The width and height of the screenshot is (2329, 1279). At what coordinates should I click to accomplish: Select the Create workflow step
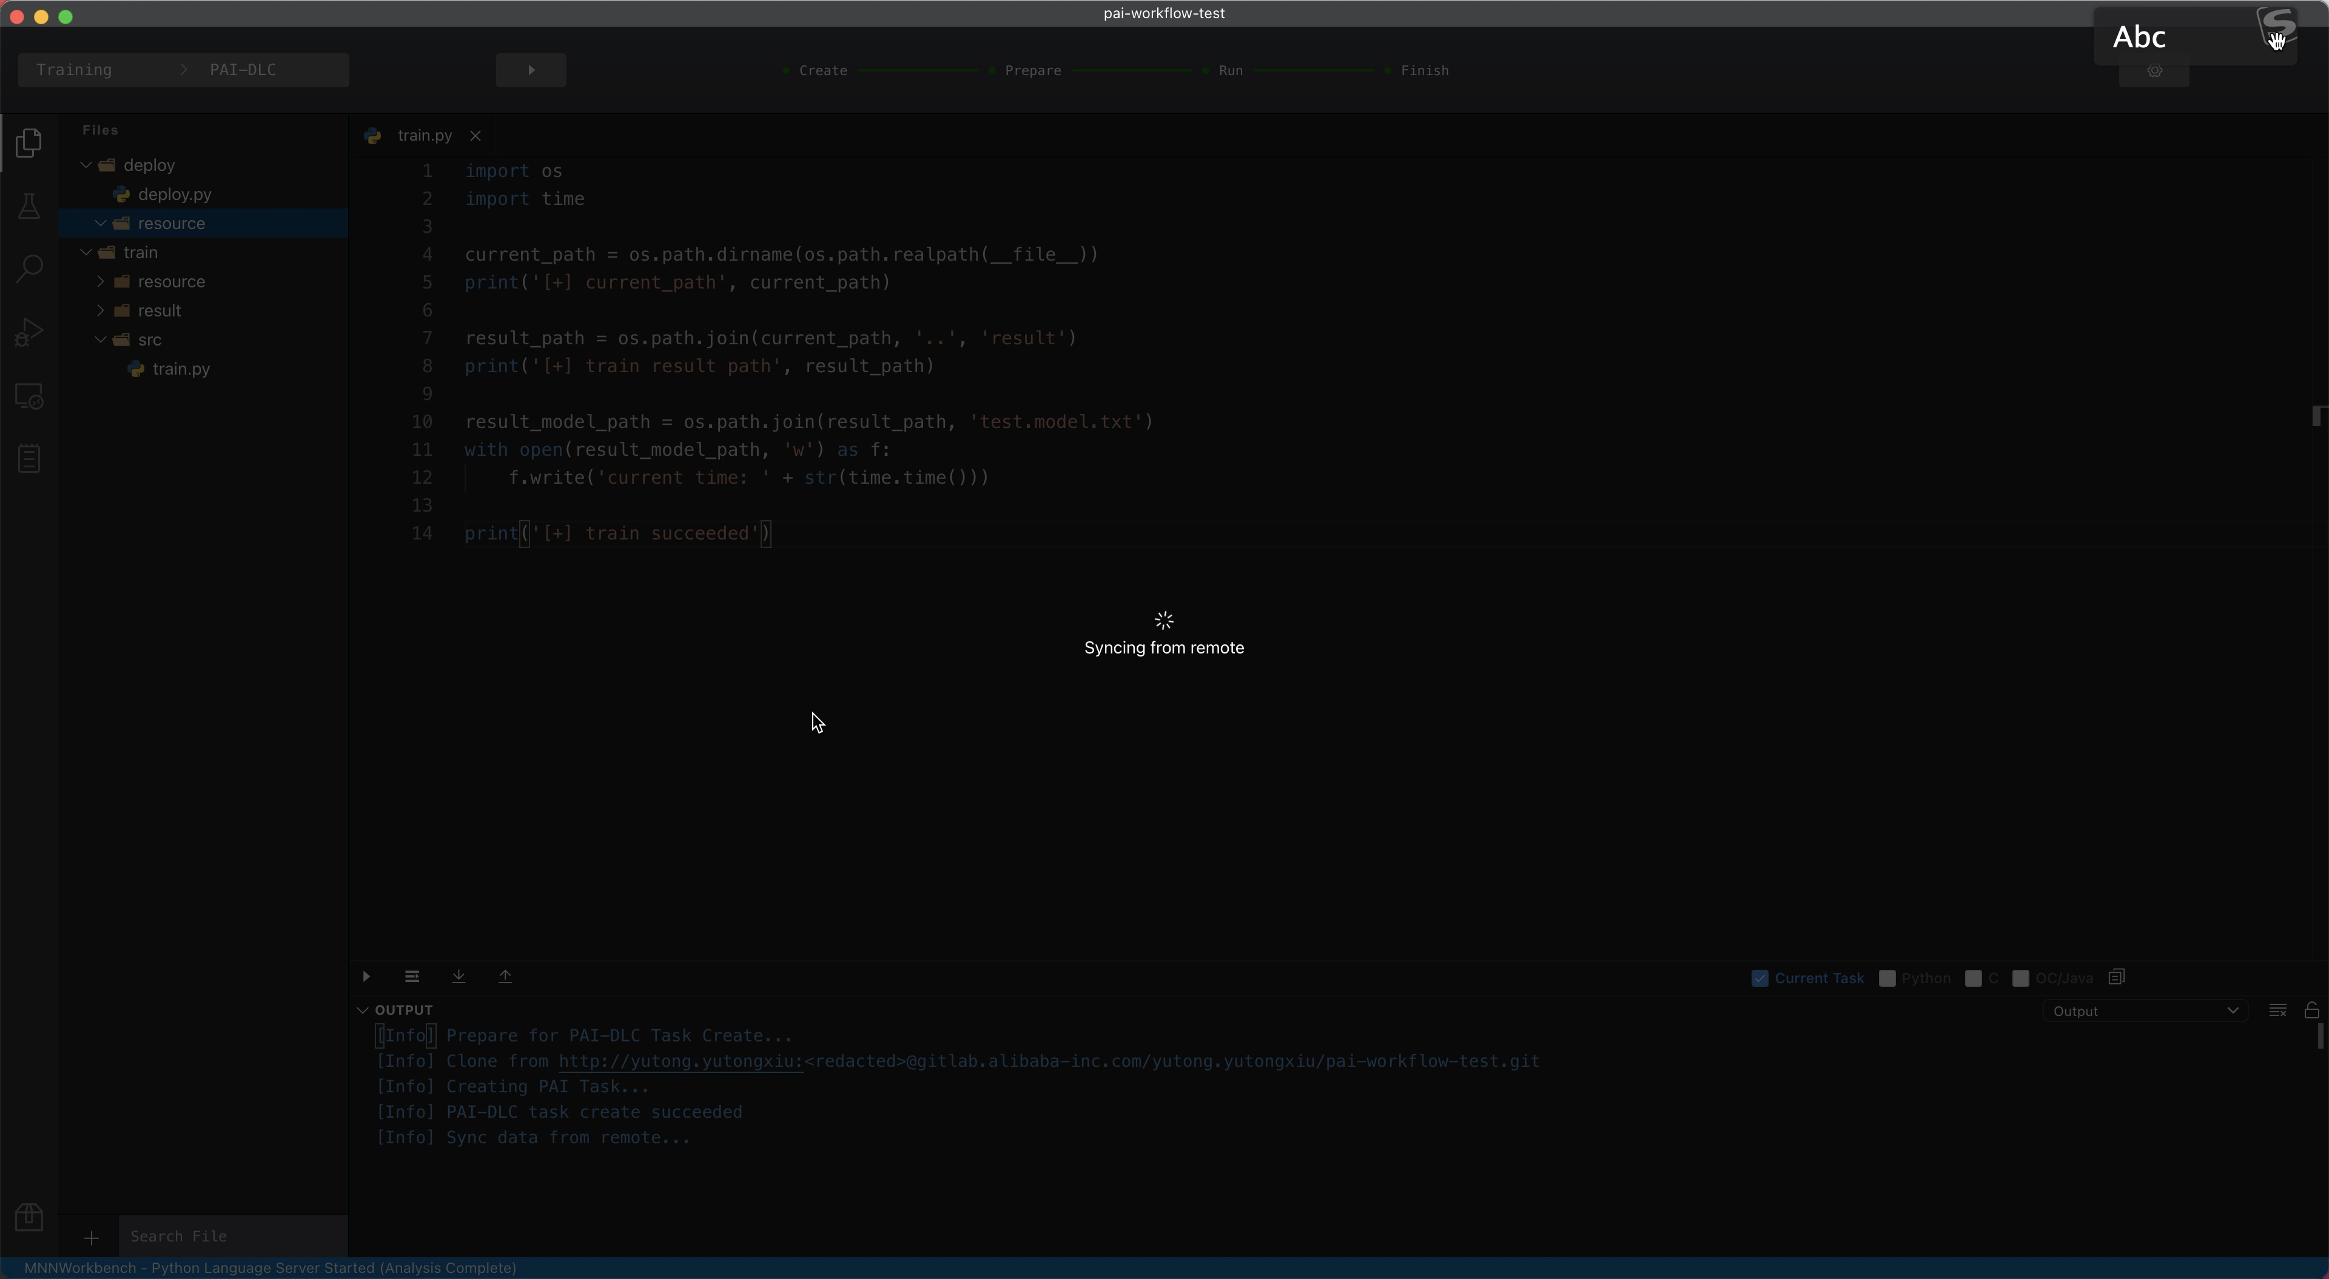point(823,70)
